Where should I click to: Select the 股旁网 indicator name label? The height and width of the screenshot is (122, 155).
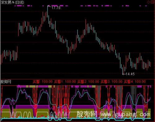(x=6, y=82)
